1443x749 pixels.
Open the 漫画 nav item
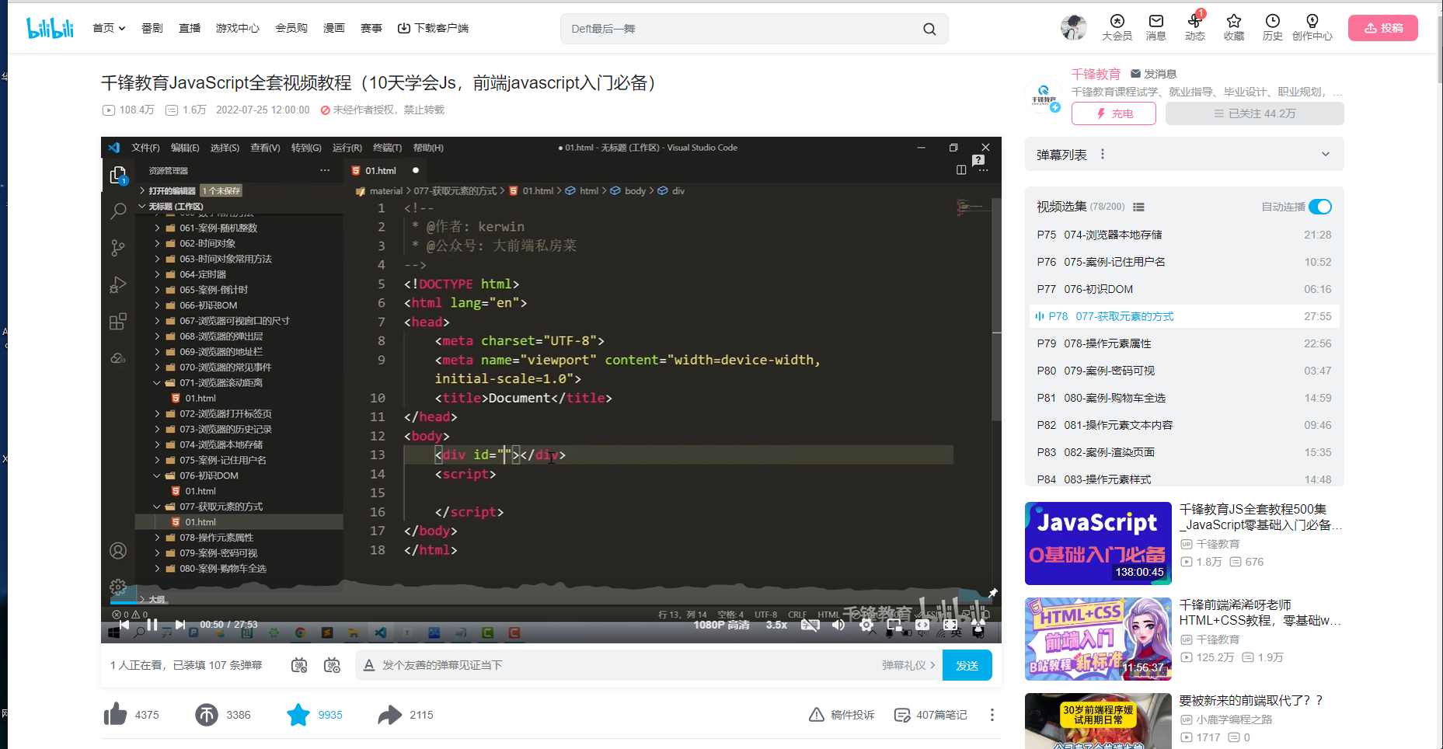point(334,28)
